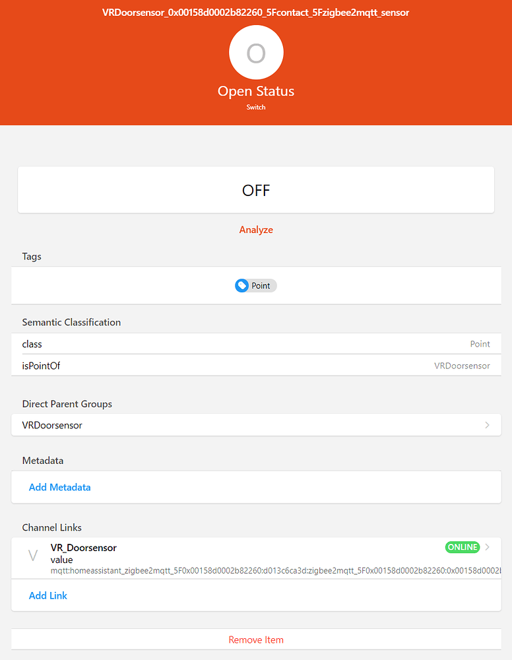512x660 pixels.
Task: Toggle the OFF state card to ON
Action: click(256, 190)
